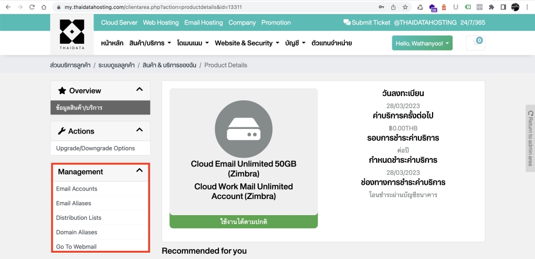Go back with the browser back arrow
The width and height of the screenshot is (535, 259).
click(x=7, y=7)
